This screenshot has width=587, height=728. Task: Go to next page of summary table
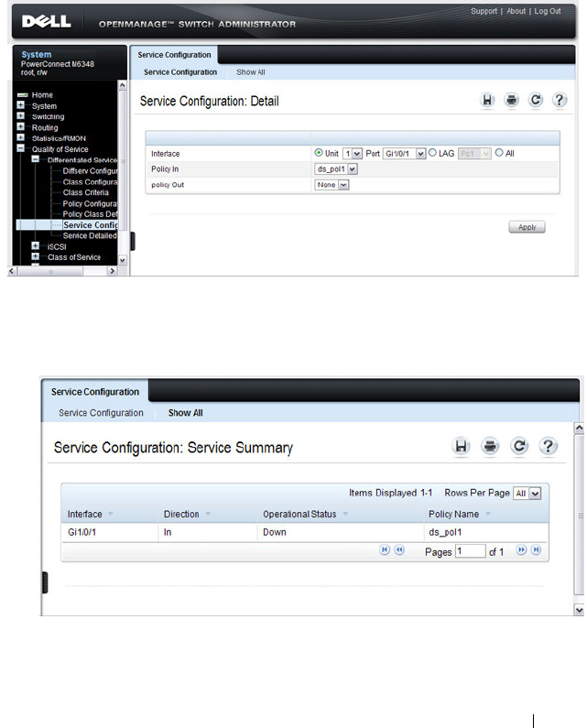pyautogui.click(x=521, y=550)
